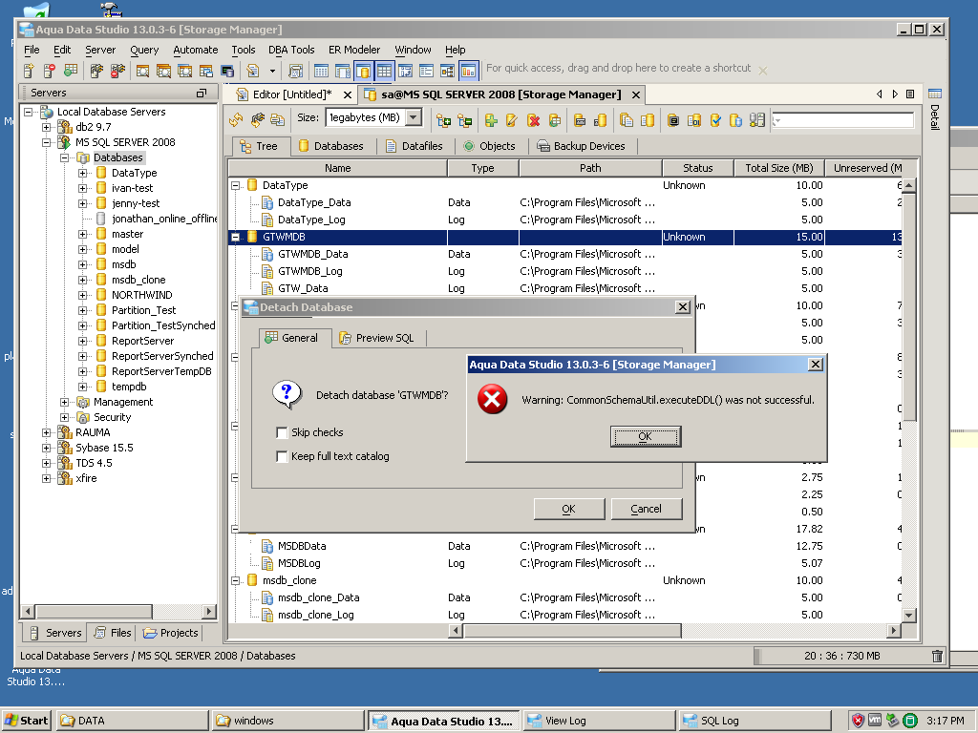Viewport: 978px width, 733px height.
Task: Click the script pencil icon in main toolbar
Action: [252, 71]
